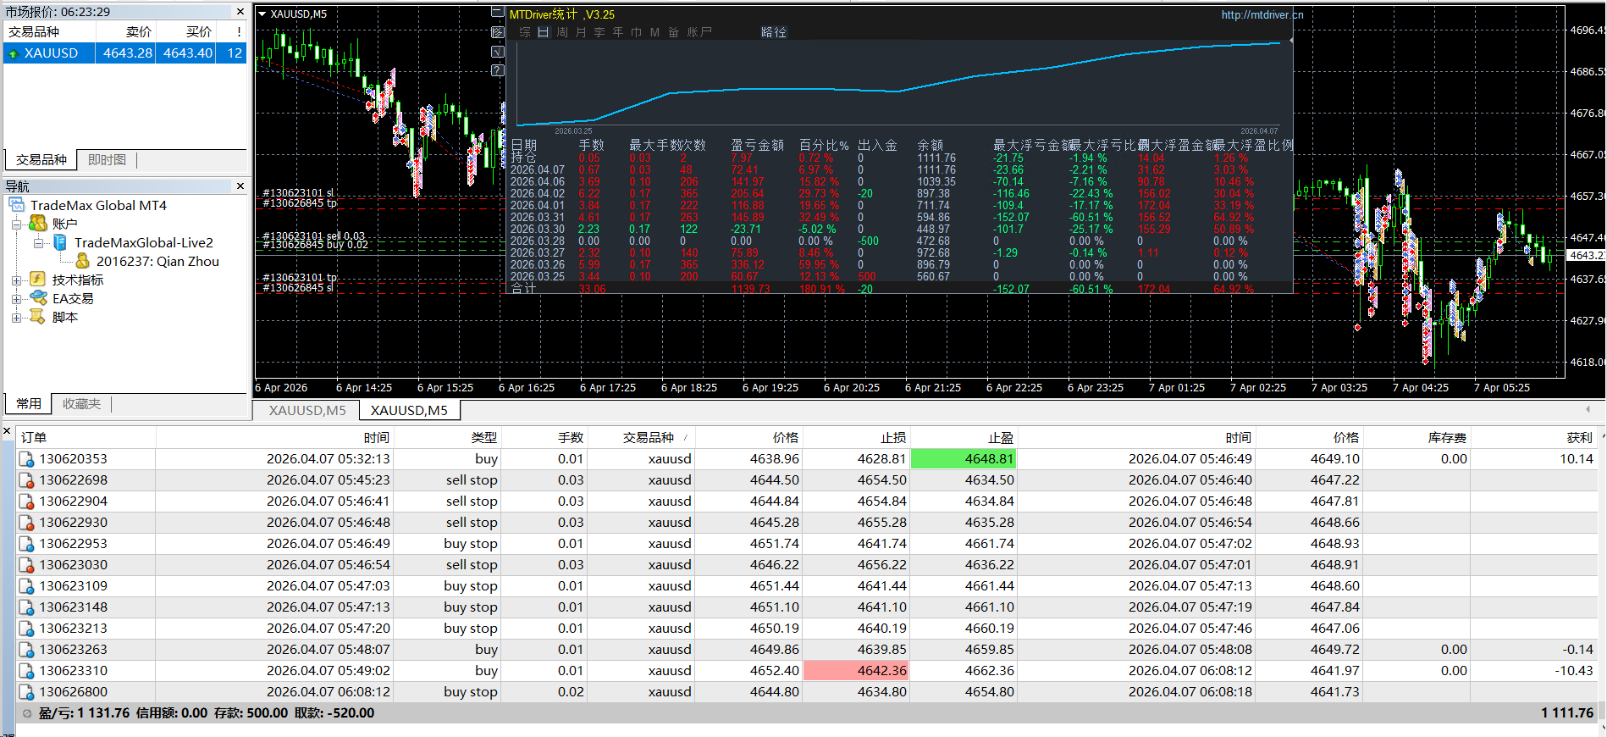The image size is (1607, 737).
Task: Expand the 脚本 scripts tree node
Action: point(16,318)
